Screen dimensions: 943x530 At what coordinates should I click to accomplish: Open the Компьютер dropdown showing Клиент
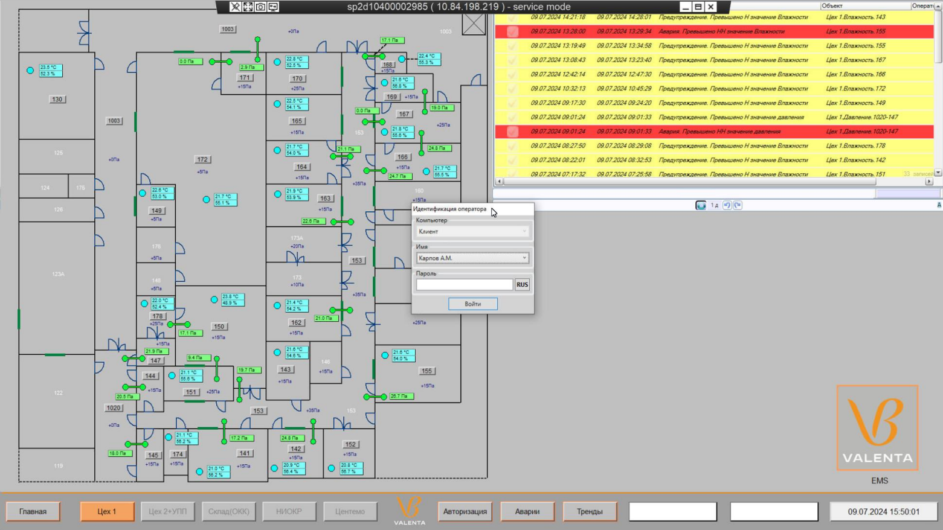(x=472, y=232)
